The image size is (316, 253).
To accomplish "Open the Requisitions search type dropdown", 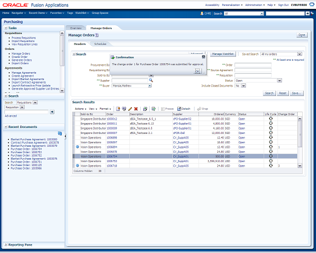I will tap(35, 102).
